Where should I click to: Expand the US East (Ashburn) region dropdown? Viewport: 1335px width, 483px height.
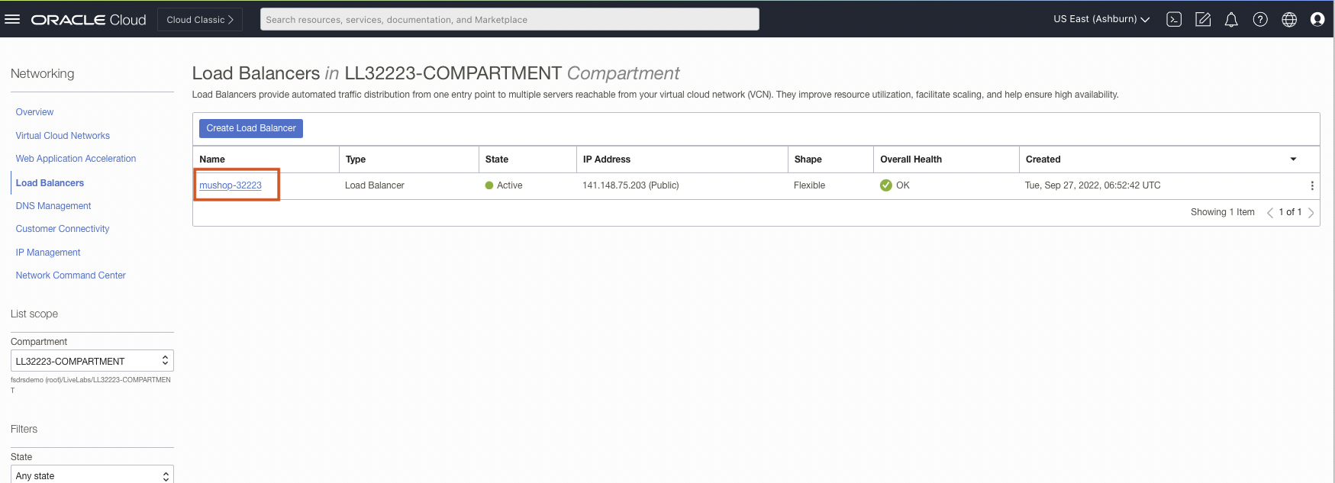[x=1101, y=19]
